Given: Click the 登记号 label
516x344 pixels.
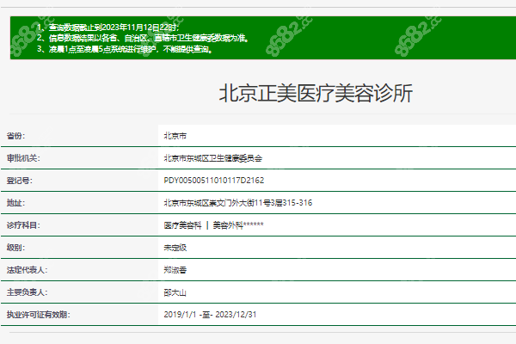Looking at the screenshot, I should click(x=20, y=181).
